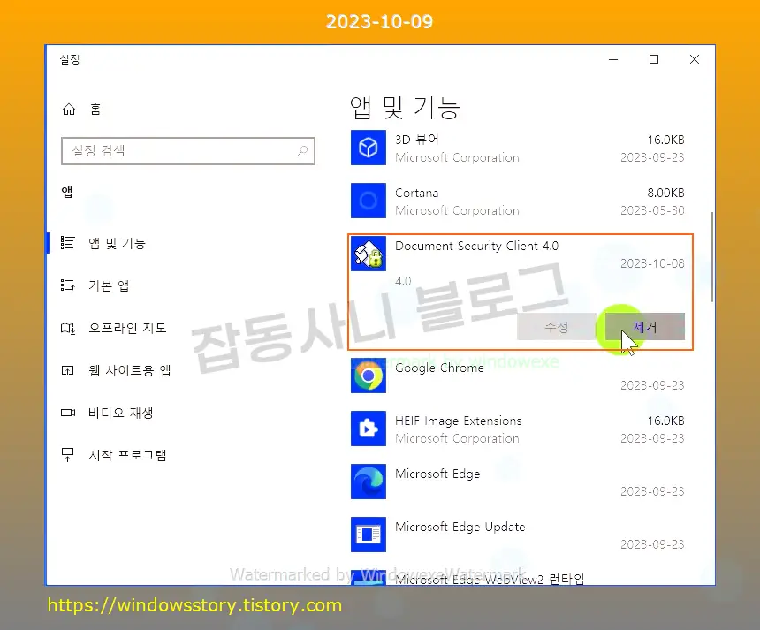Image resolution: width=760 pixels, height=630 pixels.
Task: Click the Default apps (기본 앱) icon
Action: [x=67, y=285]
